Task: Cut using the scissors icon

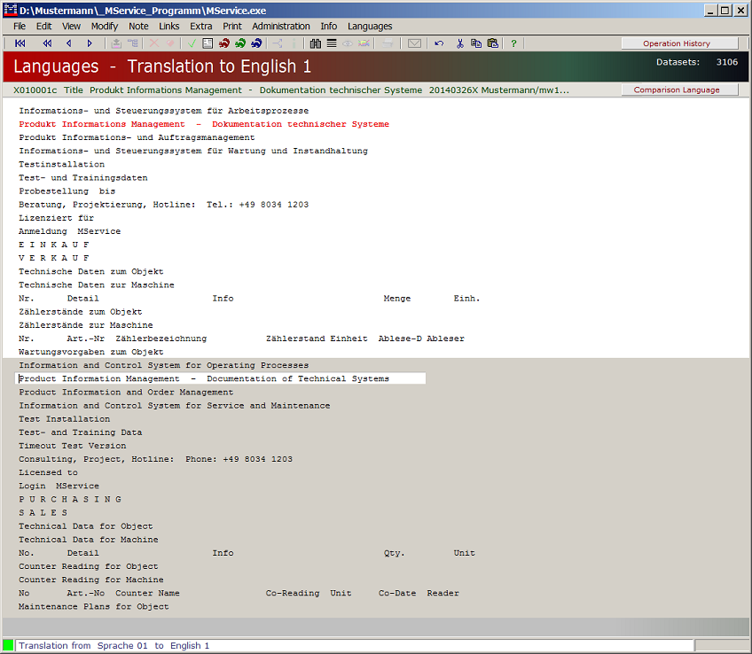Action: coord(460,43)
